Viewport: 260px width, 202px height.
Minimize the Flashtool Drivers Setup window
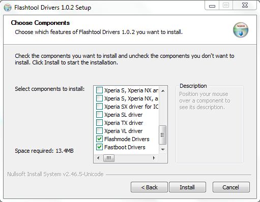click(x=212, y=6)
